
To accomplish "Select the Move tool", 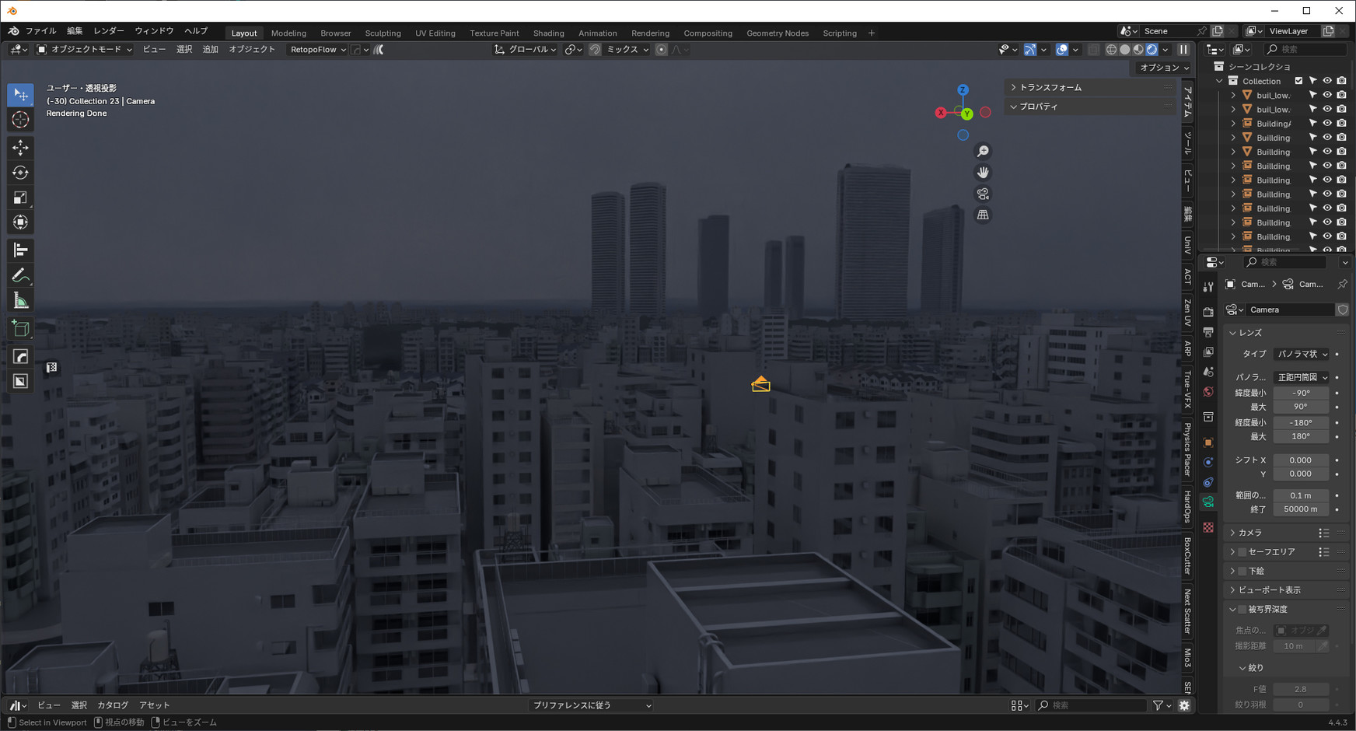I will [20, 147].
